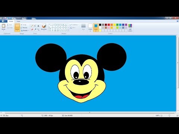Screen dimensions: 179x134
Task: Click the zoom slider handle
Action: tap(169, 115)
